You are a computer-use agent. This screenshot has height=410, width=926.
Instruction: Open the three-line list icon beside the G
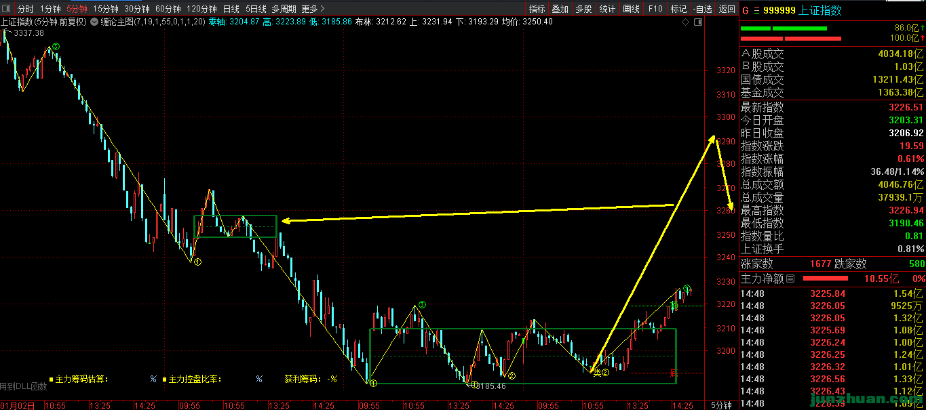click(x=756, y=10)
